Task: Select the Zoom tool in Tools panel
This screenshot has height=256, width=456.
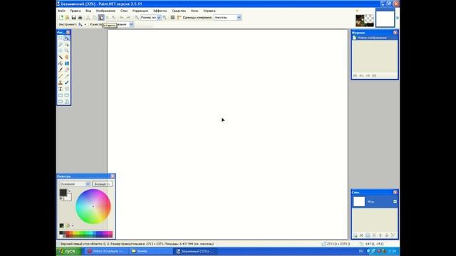Action: tap(67, 50)
